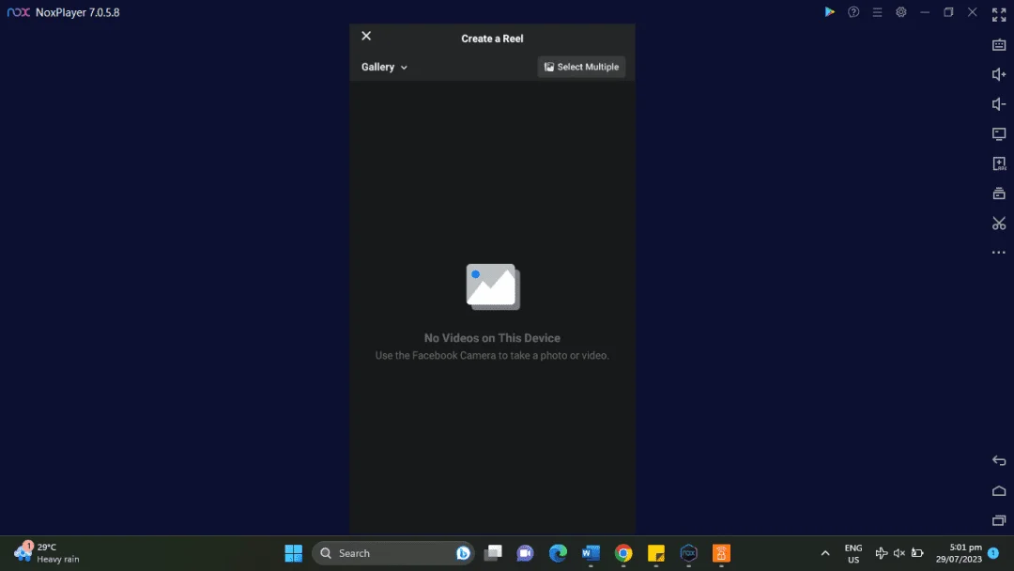Open the clock and calendar

coord(959,553)
